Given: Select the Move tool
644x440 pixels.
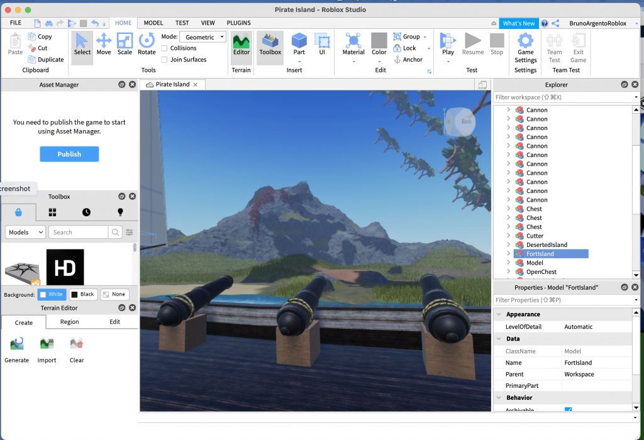Looking at the screenshot, I should pos(104,44).
